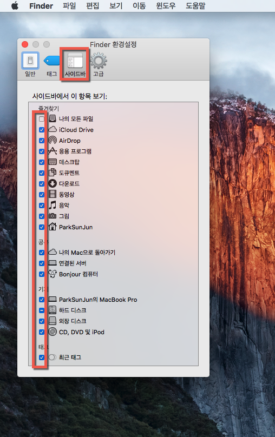Click the AirDrop radar icon
This screenshot has height=437, width=275.
pos(53,141)
